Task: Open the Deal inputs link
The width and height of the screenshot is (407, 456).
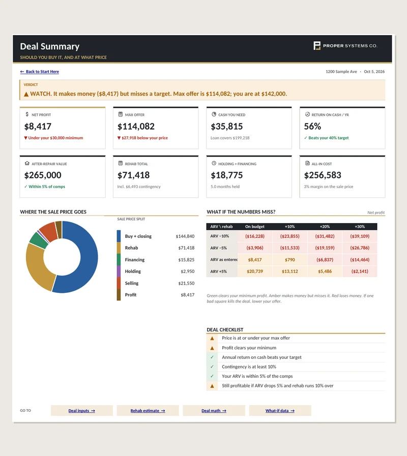Action: click(81, 411)
